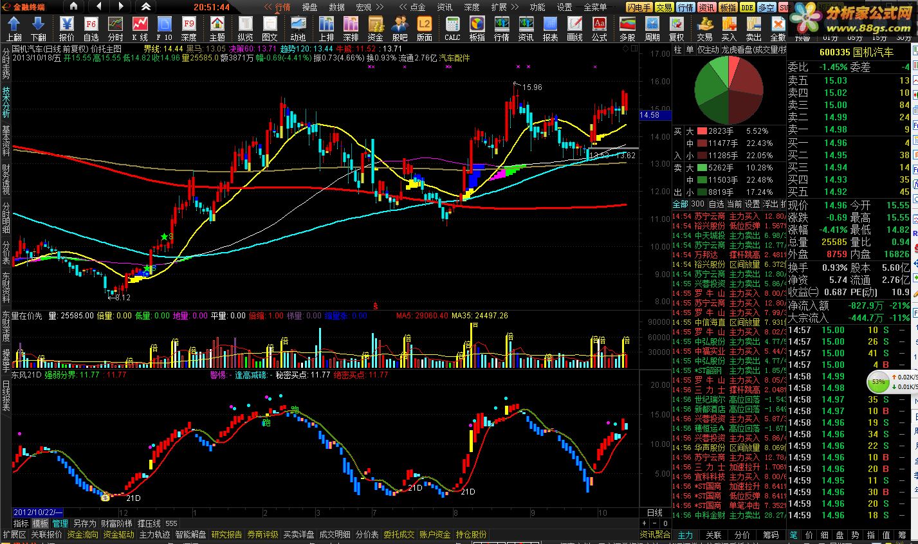Toggle the 仅主动 filter option
The height and width of the screenshot is (544, 918).
708,50
